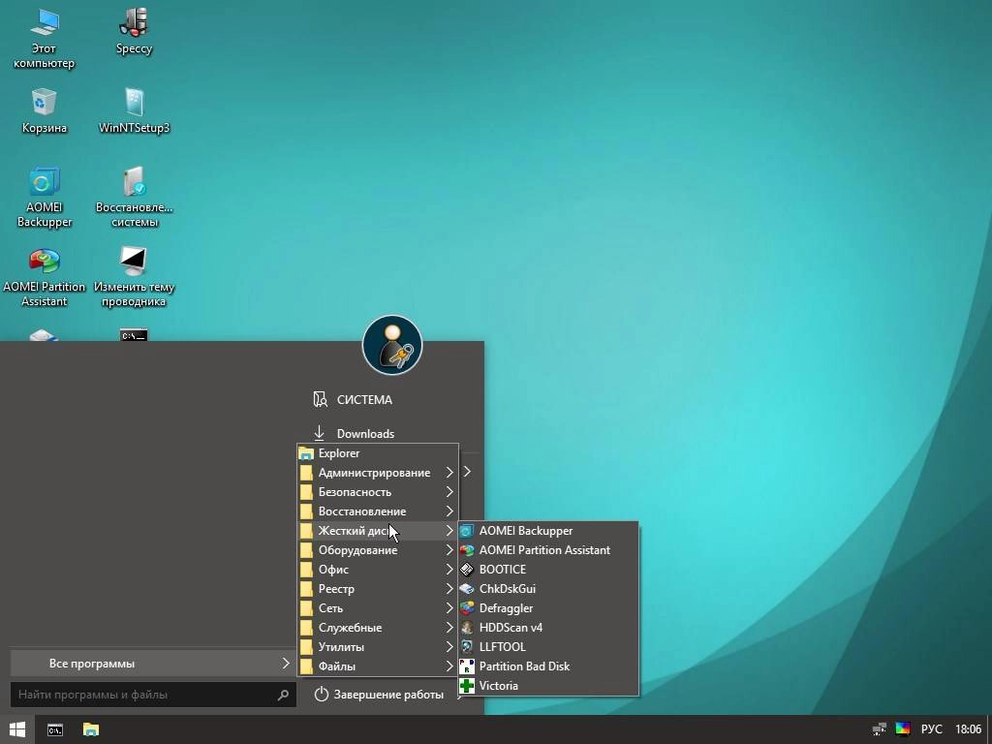Viewport: 992px width, 744px height.
Task: Open command prompt from taskbar
Action: (x=55, y=729)
